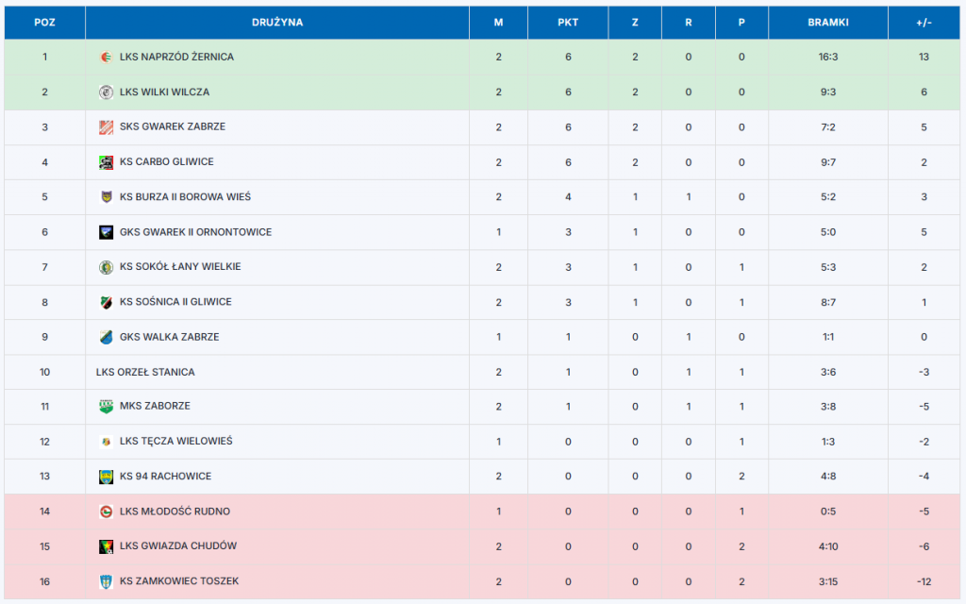Click the GKS Walka Zabrze crest icon
This screenshot has width=966, height=604.
(107, 337)
